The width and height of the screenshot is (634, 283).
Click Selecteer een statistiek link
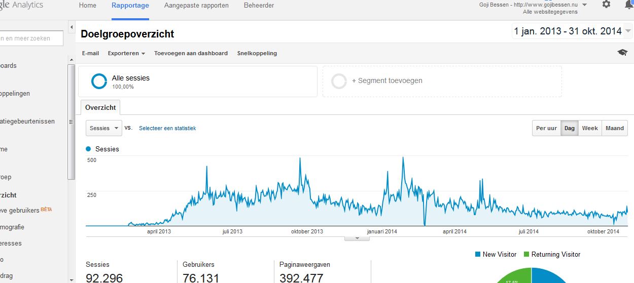167,128
